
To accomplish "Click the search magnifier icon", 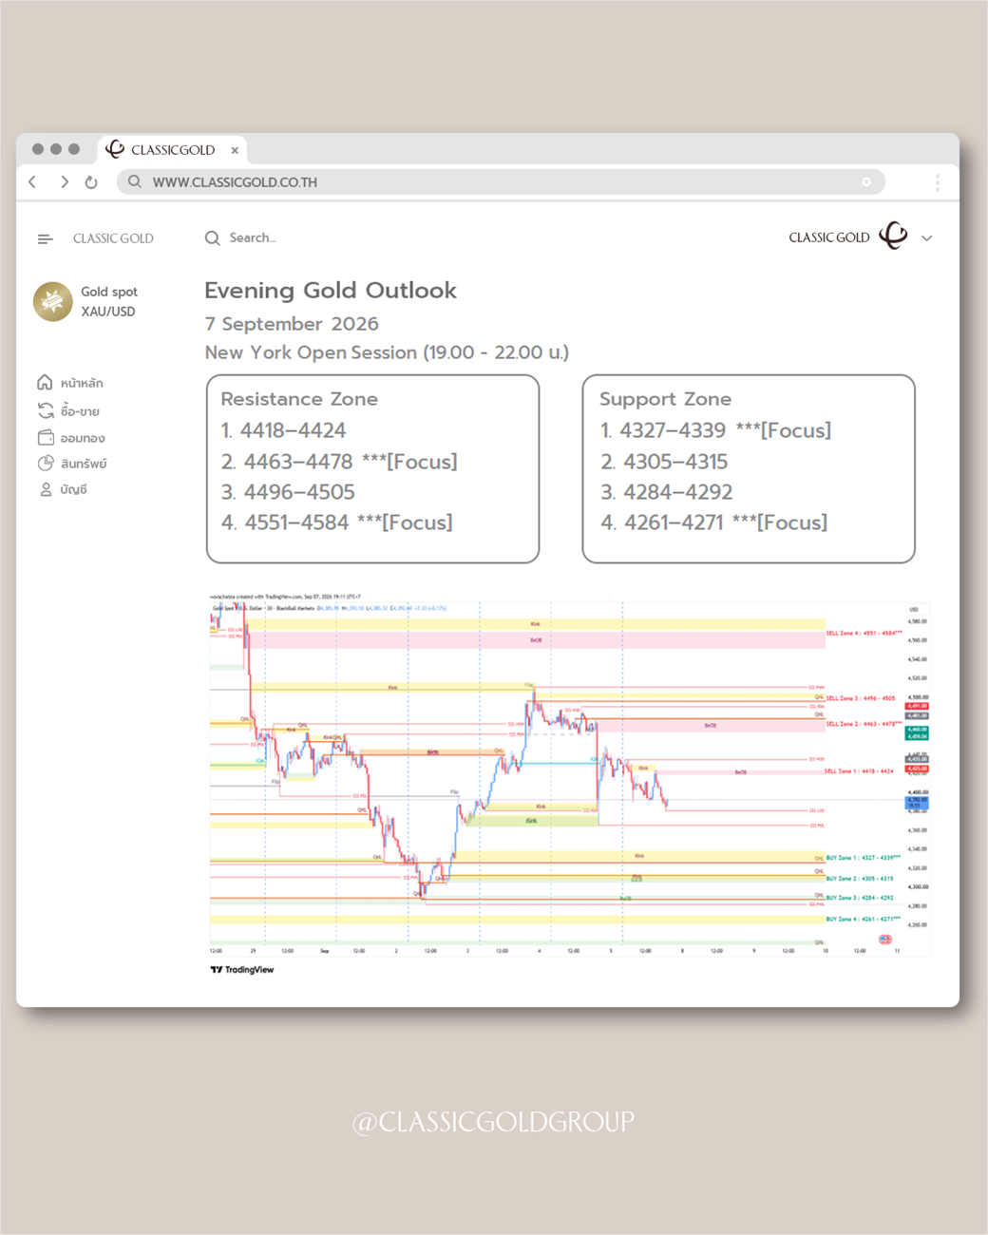I will pos(213,237).
